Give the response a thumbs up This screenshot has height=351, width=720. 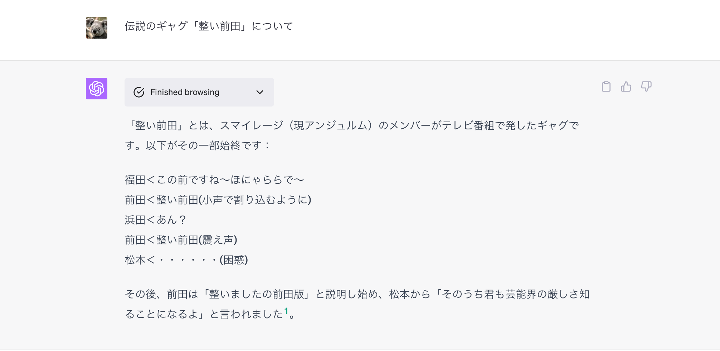(x=626, y=86)
